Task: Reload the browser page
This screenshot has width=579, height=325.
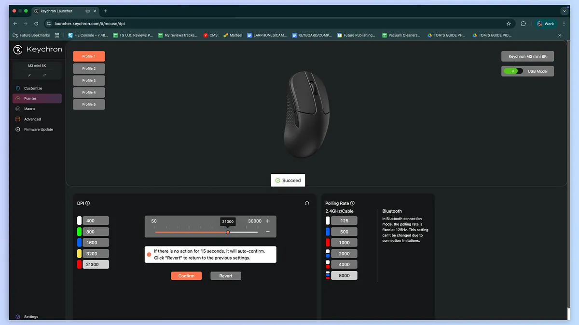Action: pos(36,23)
